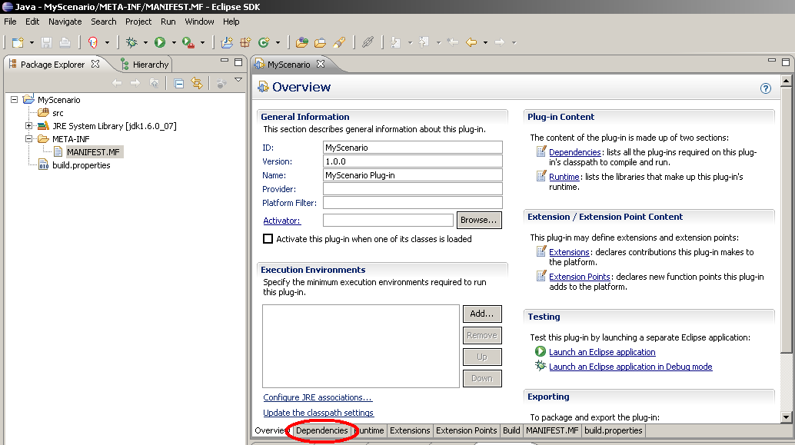795x445 pixels.
Task: Collapse All in Package Explorer
Action: pyautogui.click(x=179, y=83)
